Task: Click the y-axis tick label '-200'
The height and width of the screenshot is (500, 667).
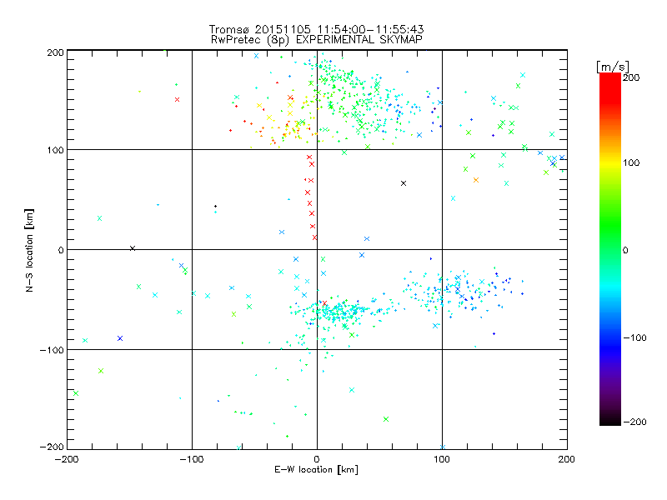Action: click(52, 447)
